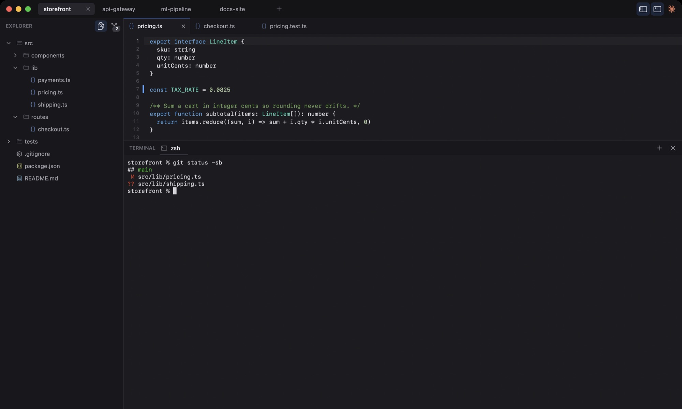The width and height of the screenshot is (682, 409).
Task: Click the main branch name in terminal
Action: point(145,170)
